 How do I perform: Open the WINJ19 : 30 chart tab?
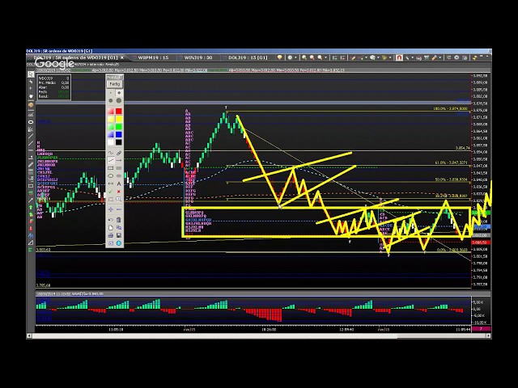(x=198, y=57)
